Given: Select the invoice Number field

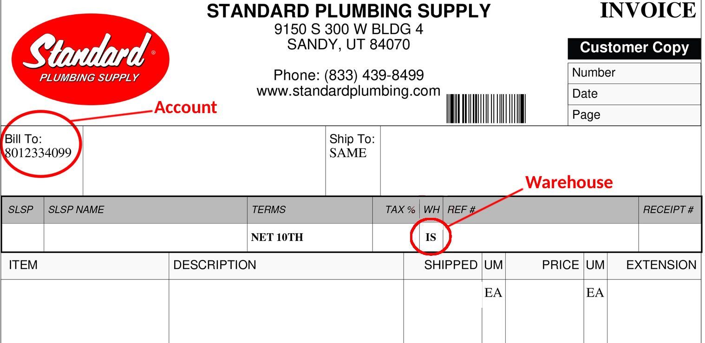Looking at the screenshot, I should click(634, 73).
